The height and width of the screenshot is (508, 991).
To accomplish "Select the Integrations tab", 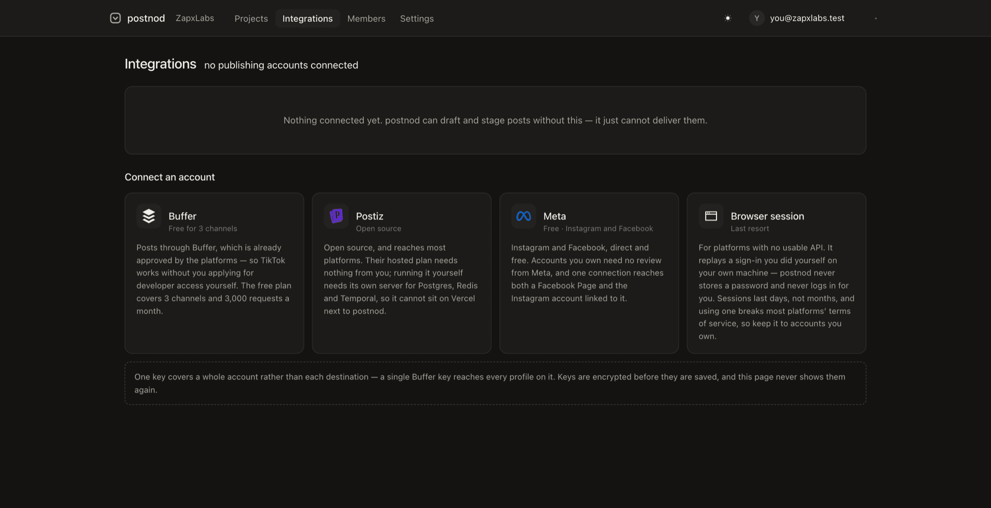I will 308,18.
